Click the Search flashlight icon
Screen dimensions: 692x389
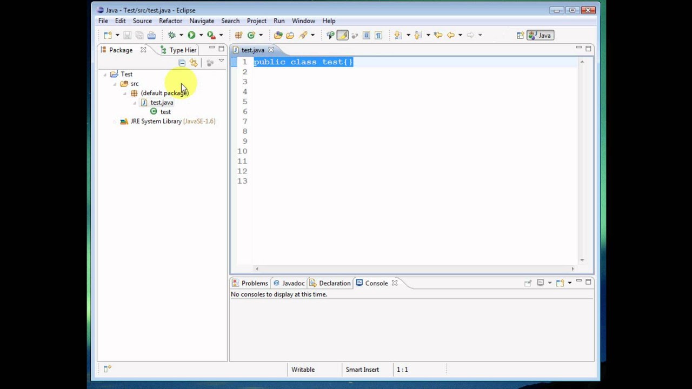click(303, 35)
